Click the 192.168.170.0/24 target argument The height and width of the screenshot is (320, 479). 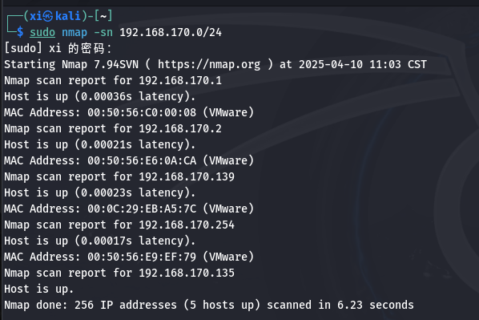coord(171,32)
